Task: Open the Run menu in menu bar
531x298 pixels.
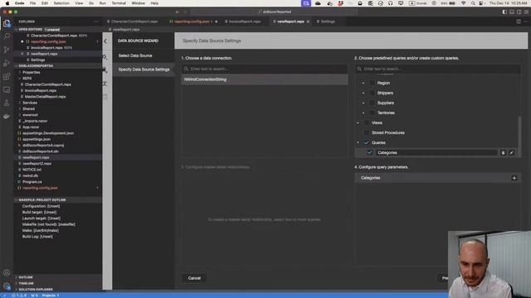Action: [x=103, y=3]
